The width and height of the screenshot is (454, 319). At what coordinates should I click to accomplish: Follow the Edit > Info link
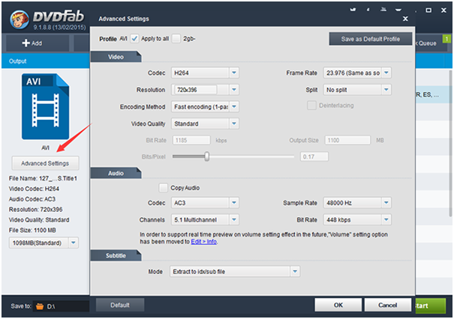tap(204, 242)
